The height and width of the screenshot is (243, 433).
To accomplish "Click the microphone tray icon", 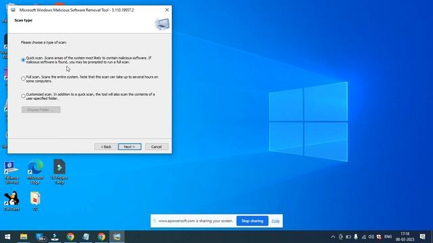I will (x=356, y=237).
